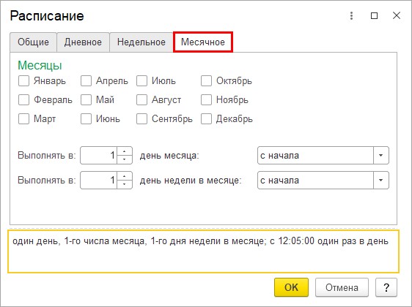Open the three-dot more options menu
The width and height of the screenshot is (412, 307).
351,16
